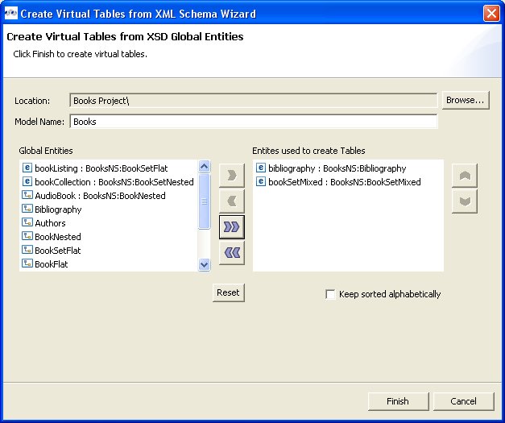
Task: Enable Keep sorted alphabetically checkbox
Action: coord(330,295)
